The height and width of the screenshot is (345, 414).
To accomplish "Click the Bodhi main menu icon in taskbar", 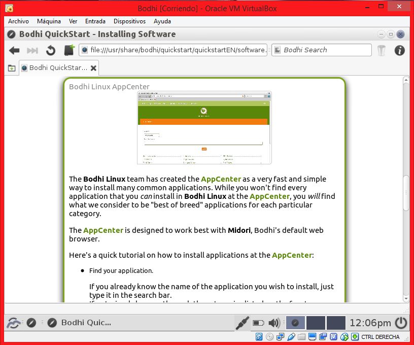I will [13, 322].
